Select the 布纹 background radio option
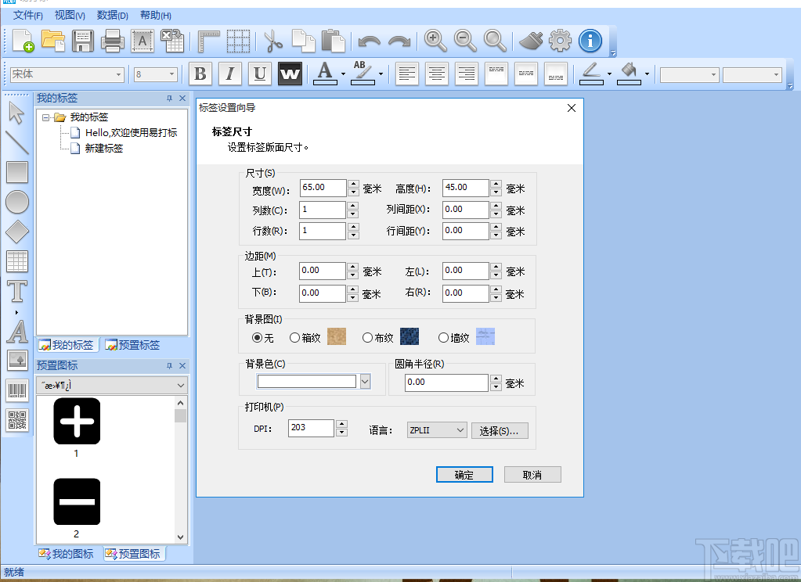 367,338
